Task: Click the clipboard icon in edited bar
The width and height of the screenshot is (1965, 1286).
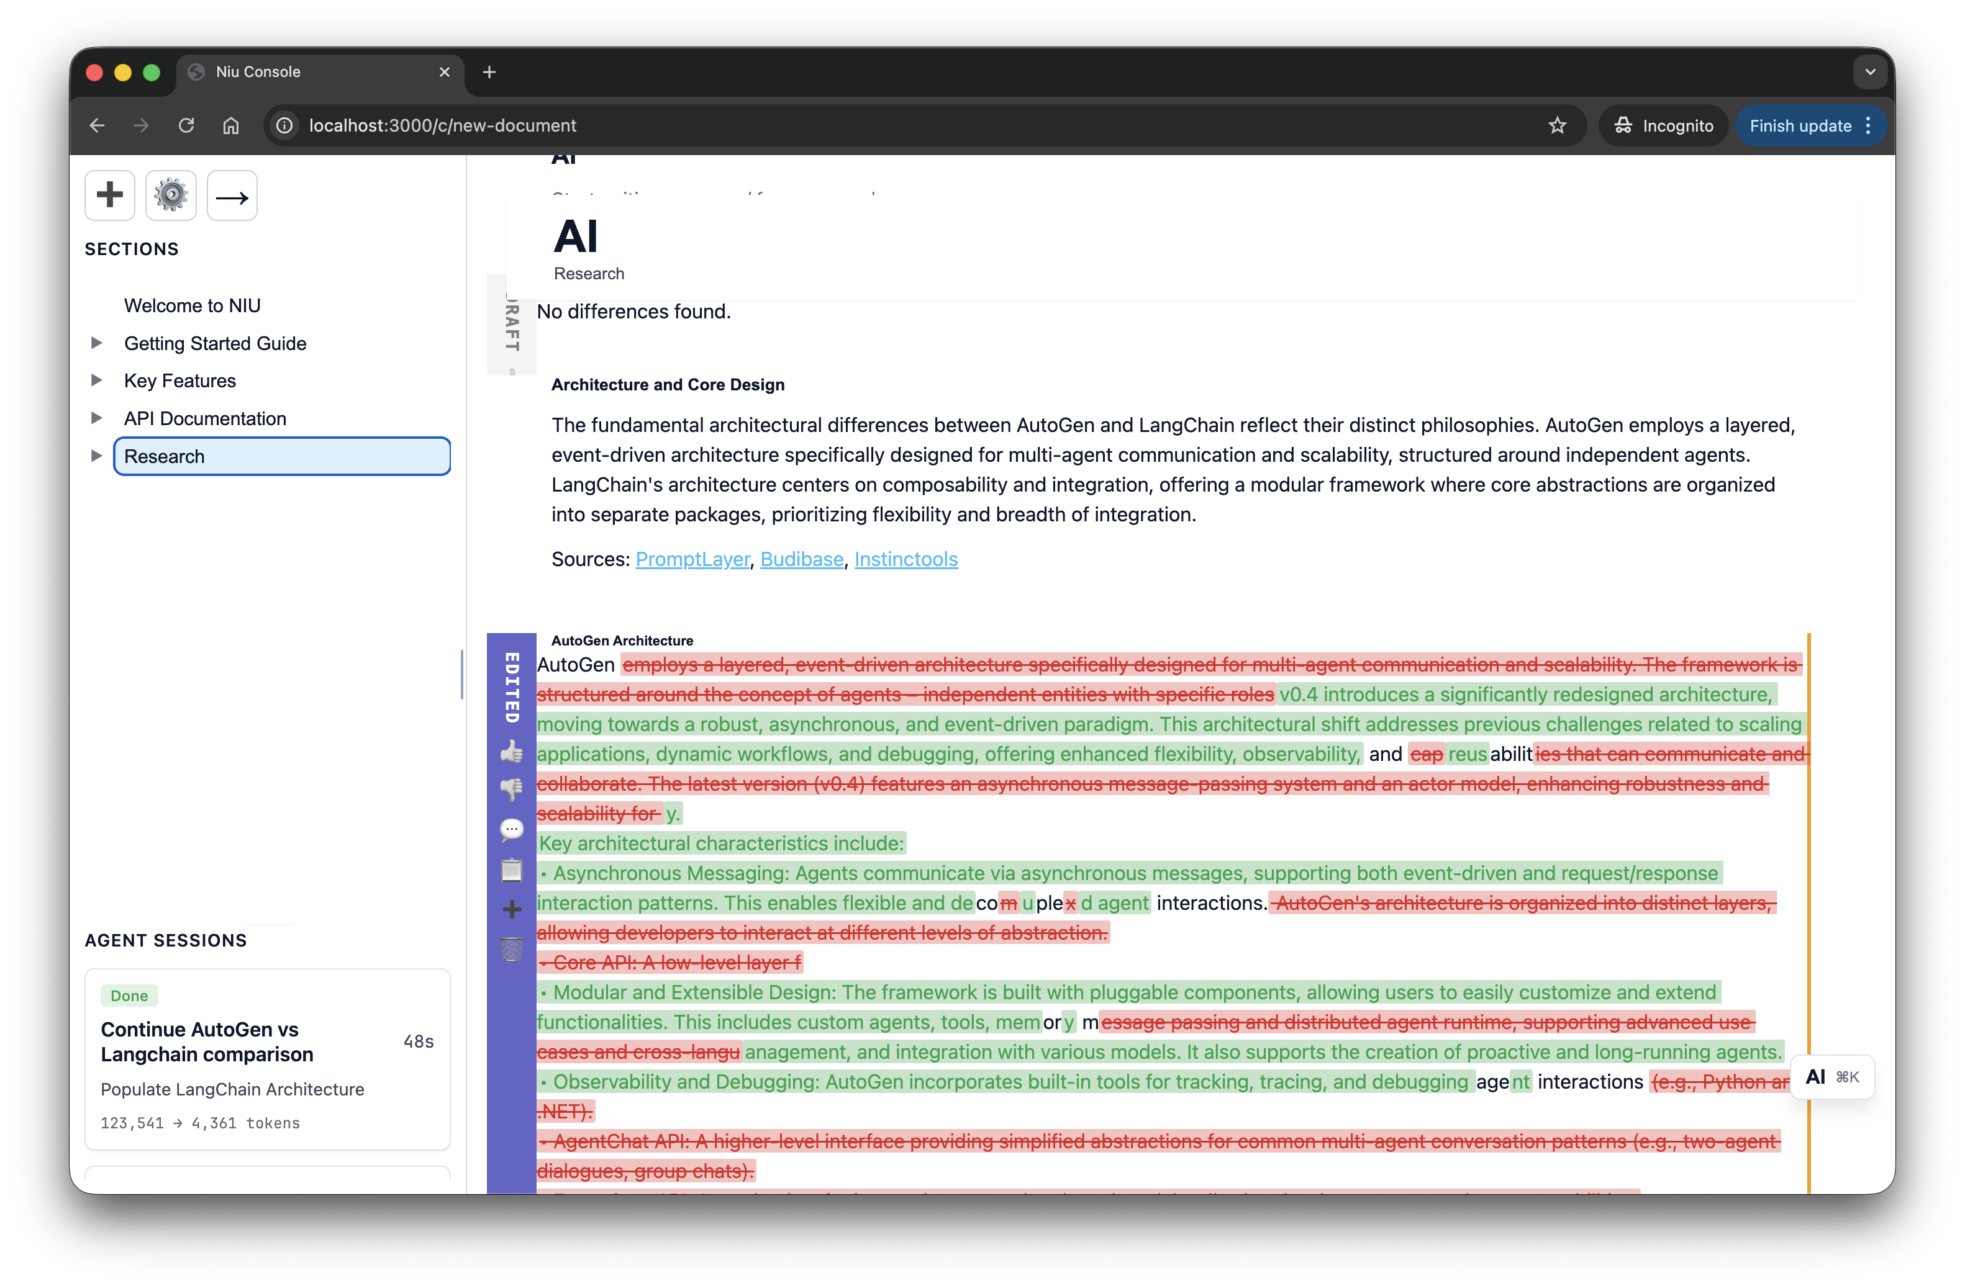Action: coord(512,870)
